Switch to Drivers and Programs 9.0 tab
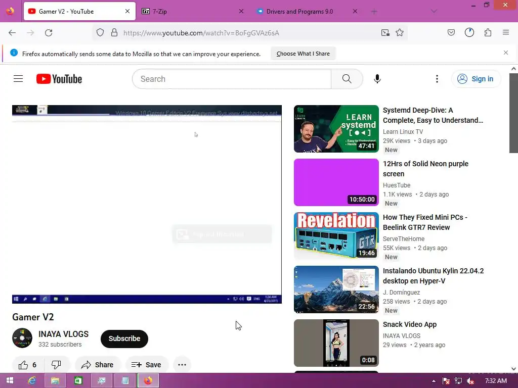Viewport: 518px width, 388px height. (307, 11)
